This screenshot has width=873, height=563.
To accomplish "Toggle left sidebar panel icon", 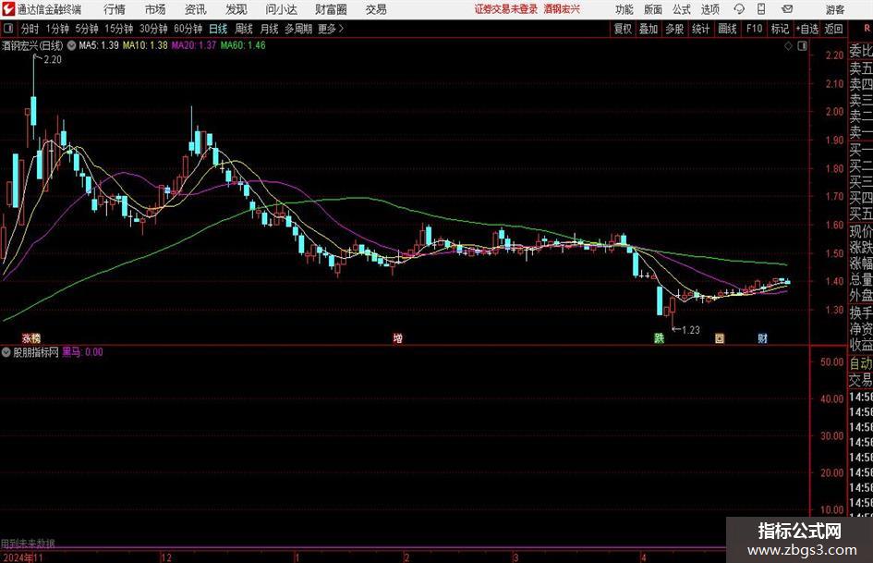I will tap(8, 29).
